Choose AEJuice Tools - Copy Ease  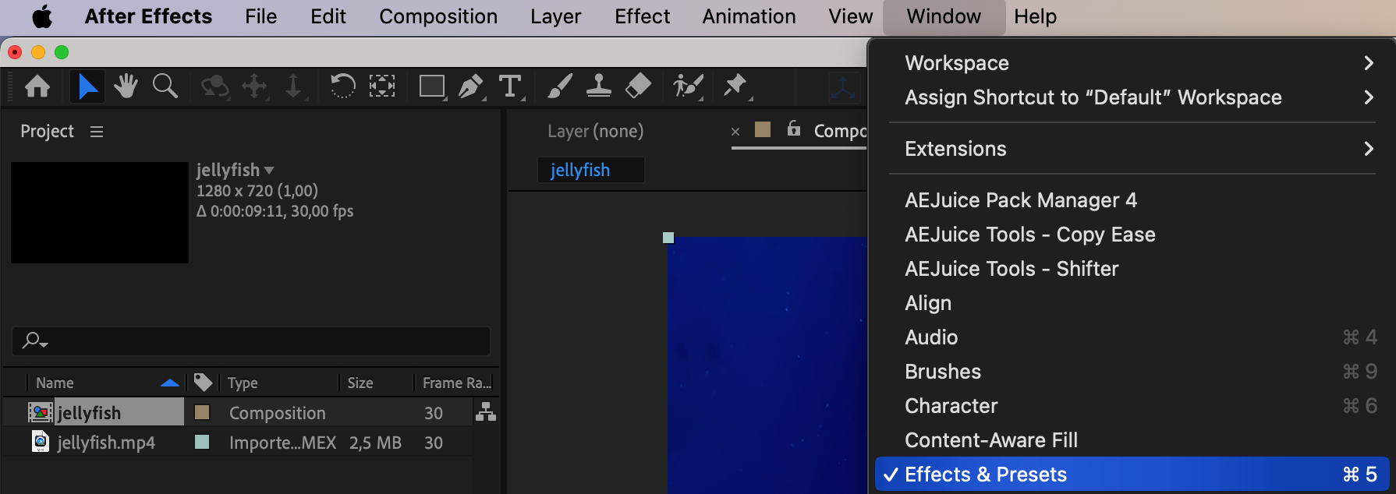[1132, 235]
